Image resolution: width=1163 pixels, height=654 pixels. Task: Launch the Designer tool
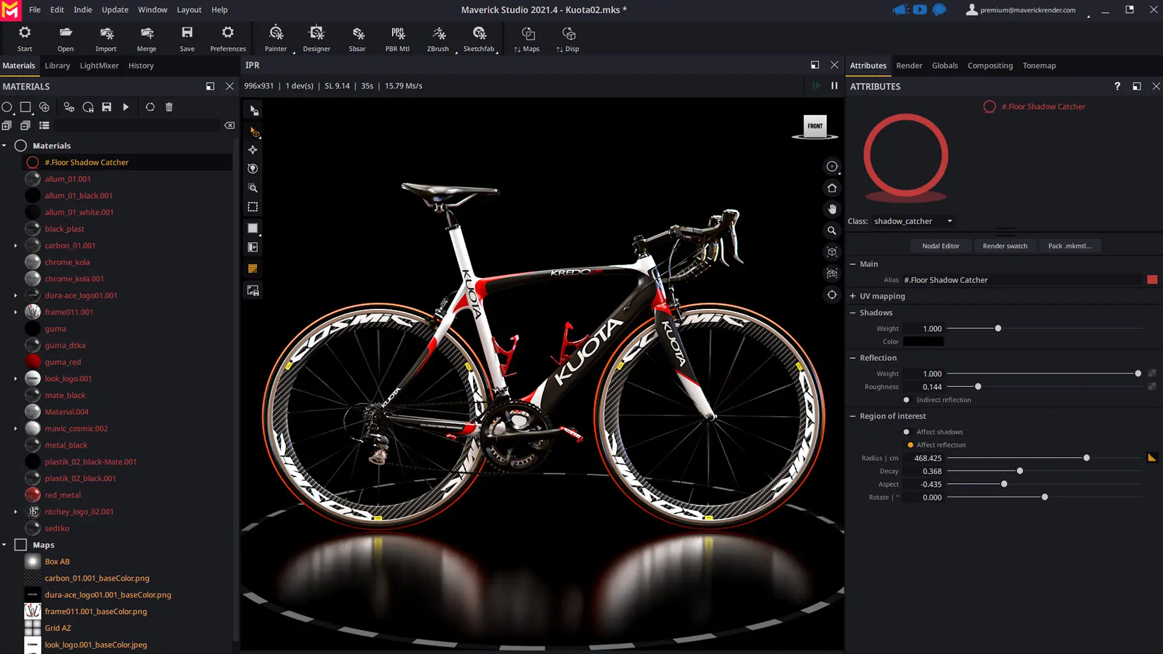(x=316, y=39)
